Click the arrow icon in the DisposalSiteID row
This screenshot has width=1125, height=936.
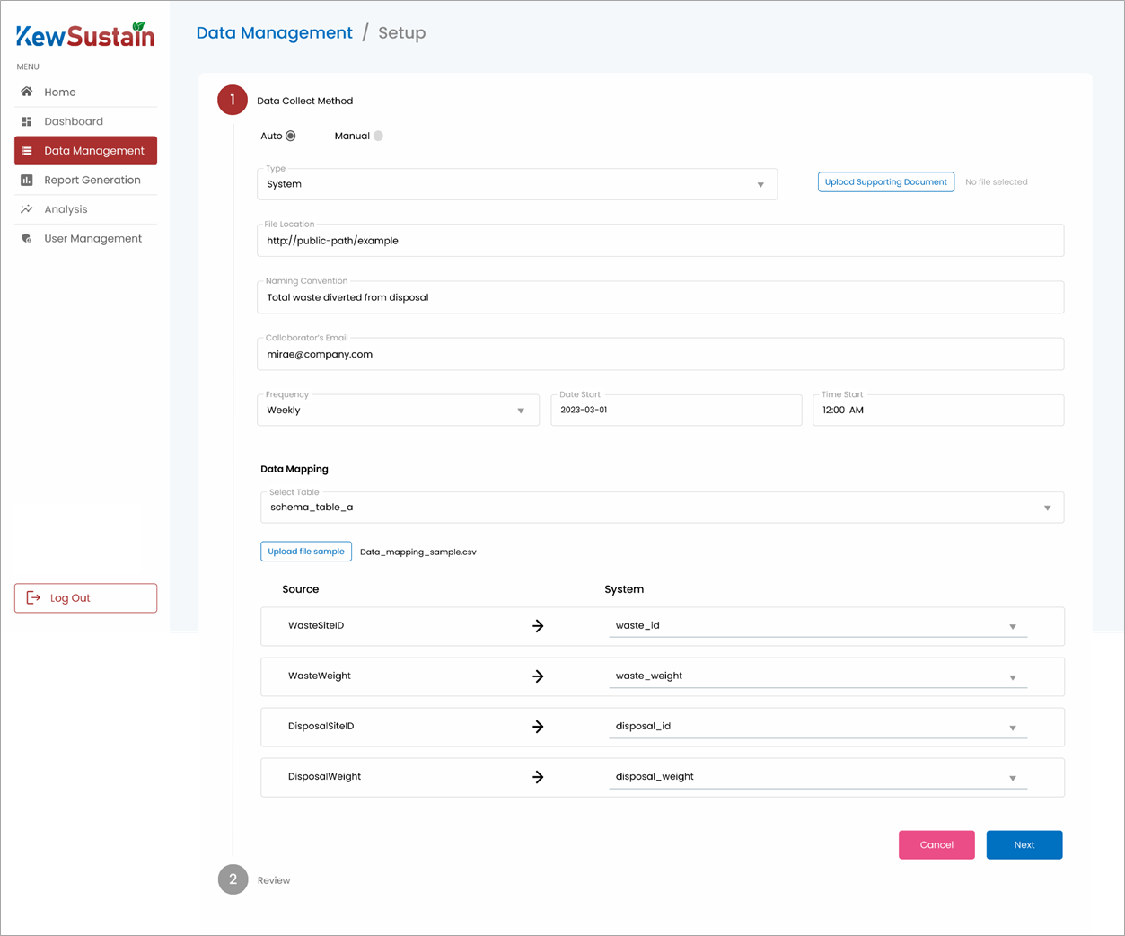538,727
